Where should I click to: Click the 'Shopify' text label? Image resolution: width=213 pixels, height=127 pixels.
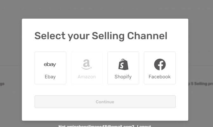point(123,77)
